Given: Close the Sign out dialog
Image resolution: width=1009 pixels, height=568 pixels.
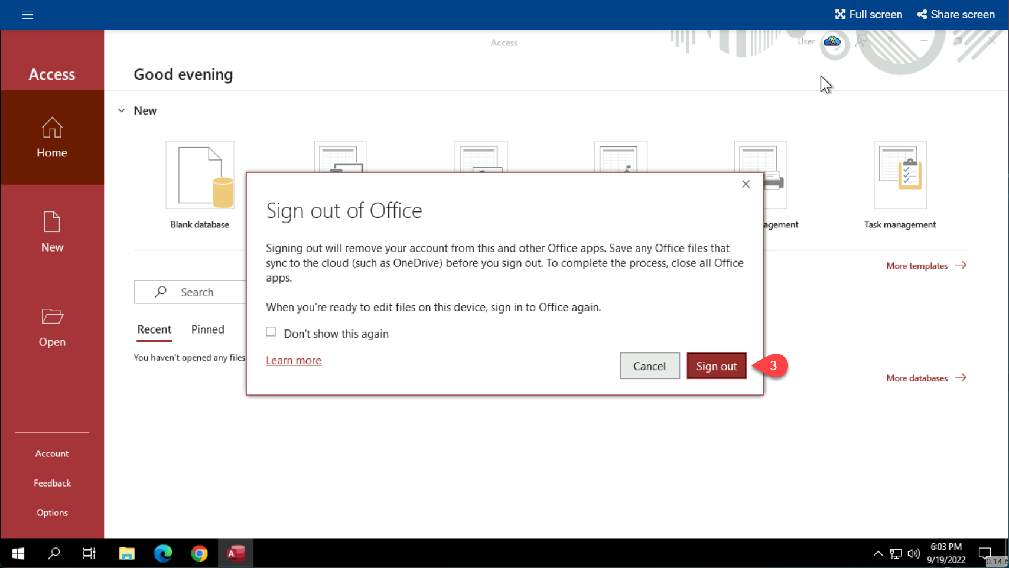Looking at the screenshot, I should (746, 184).
